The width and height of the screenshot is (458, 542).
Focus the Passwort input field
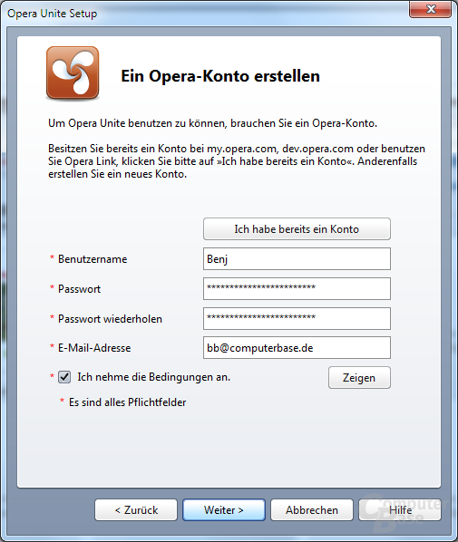click(x=297, y=288)
